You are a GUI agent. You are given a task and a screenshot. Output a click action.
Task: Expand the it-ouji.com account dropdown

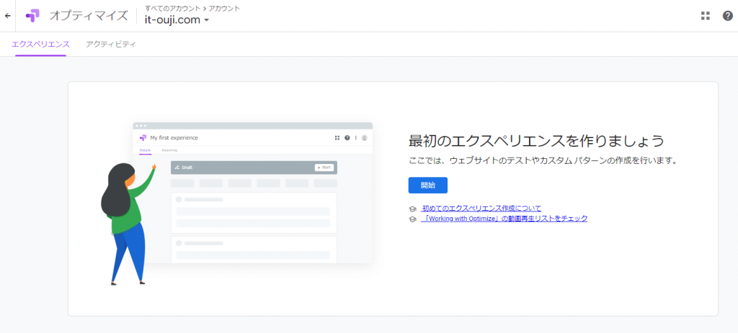pyautogui.click(x=177, y=19)
